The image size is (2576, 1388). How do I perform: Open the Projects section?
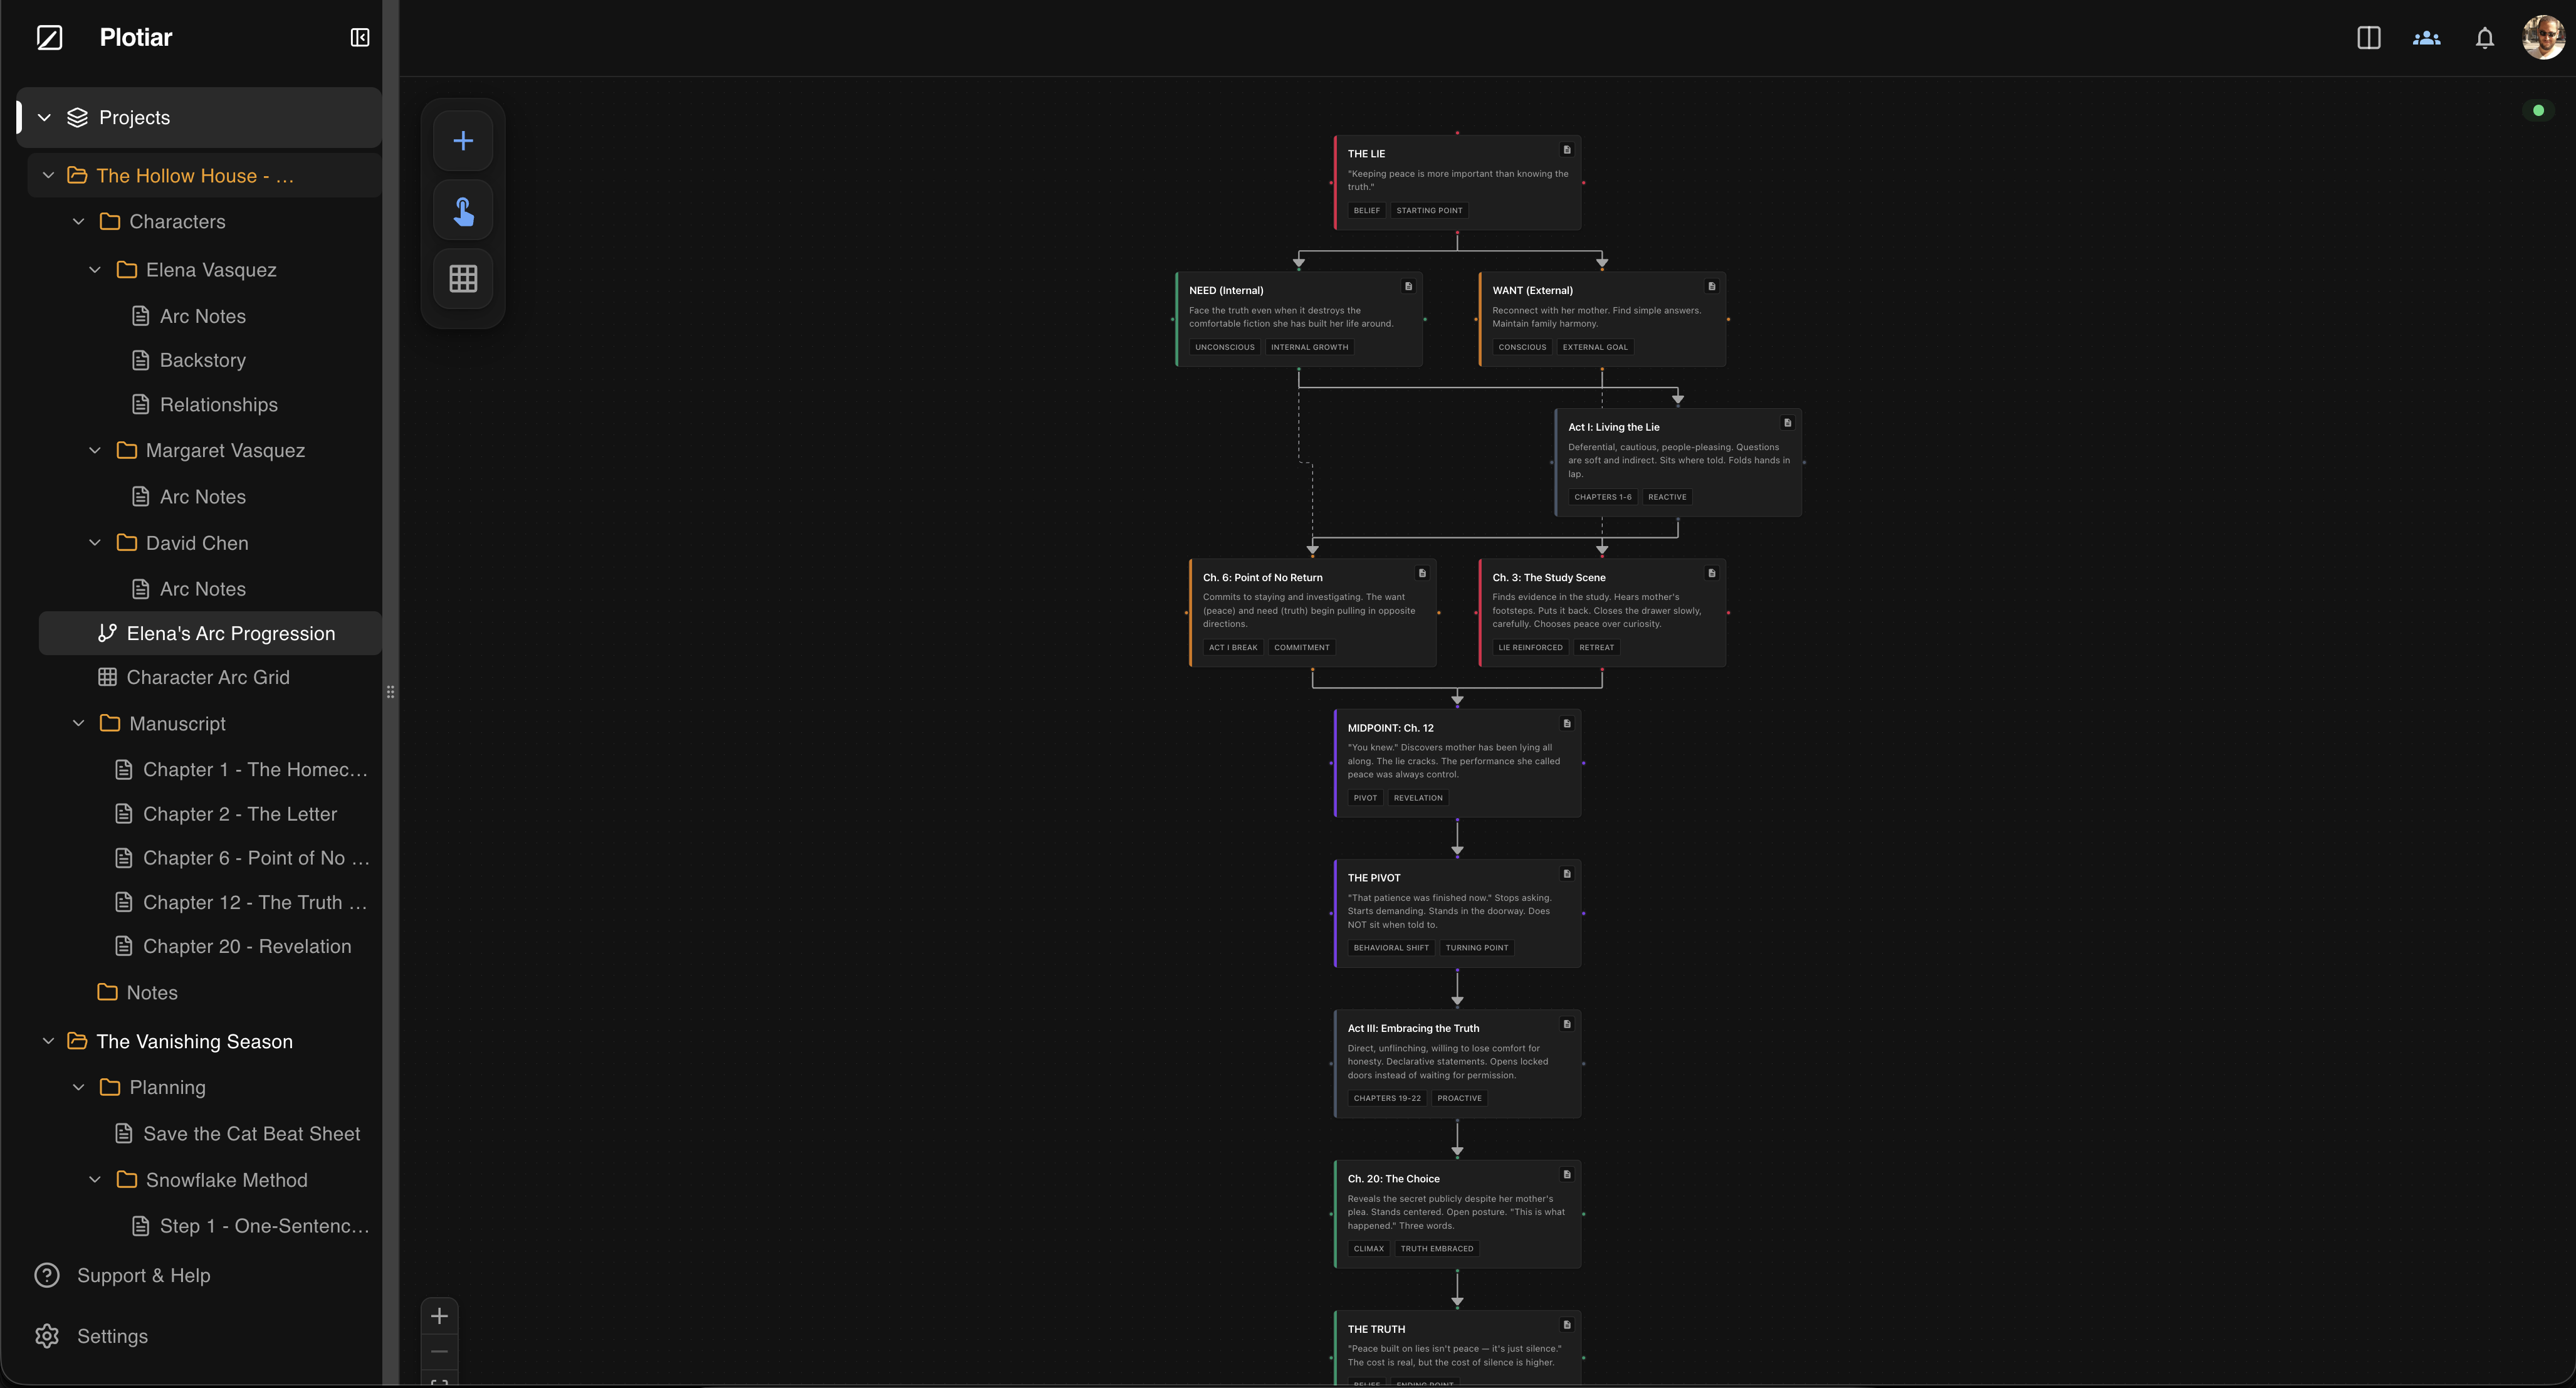(134, 117)
